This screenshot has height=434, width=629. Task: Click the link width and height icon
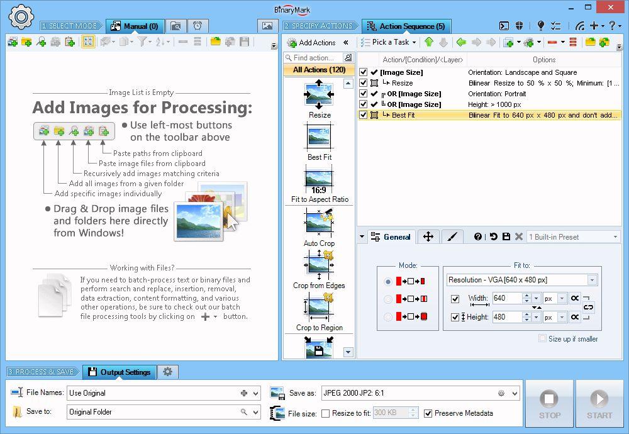coord(588,308)
